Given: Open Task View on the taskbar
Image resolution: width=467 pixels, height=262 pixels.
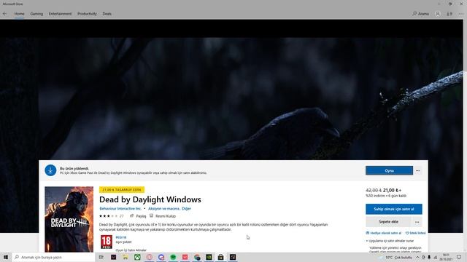Looking at the screenshot, I should (x=101, y=257).
